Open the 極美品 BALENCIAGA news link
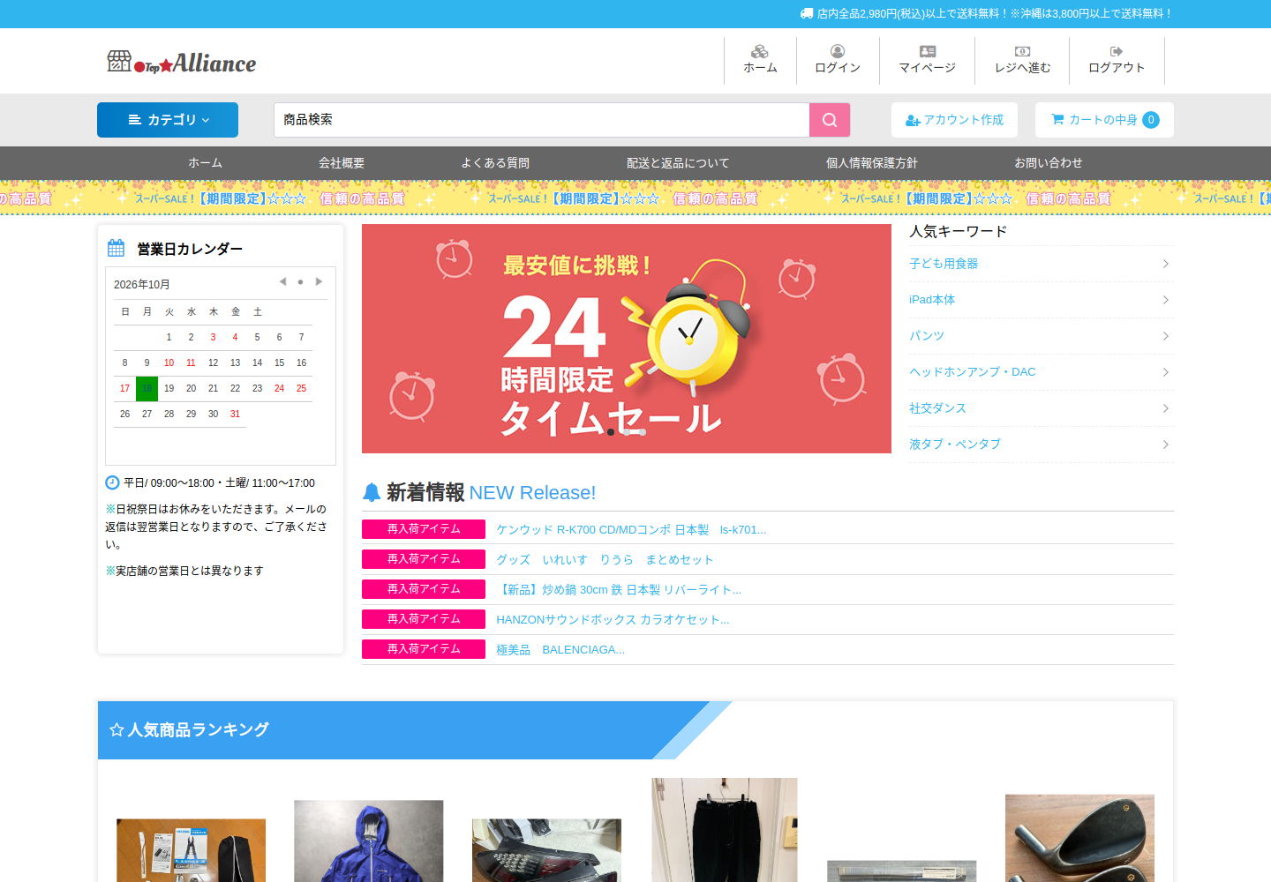Viewport: 1271px width, 882px height. [560, 650]
